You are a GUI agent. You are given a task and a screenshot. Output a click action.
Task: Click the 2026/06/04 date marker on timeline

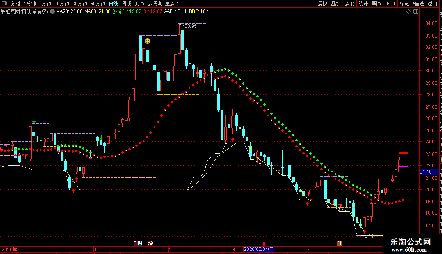tap(259, 249)
